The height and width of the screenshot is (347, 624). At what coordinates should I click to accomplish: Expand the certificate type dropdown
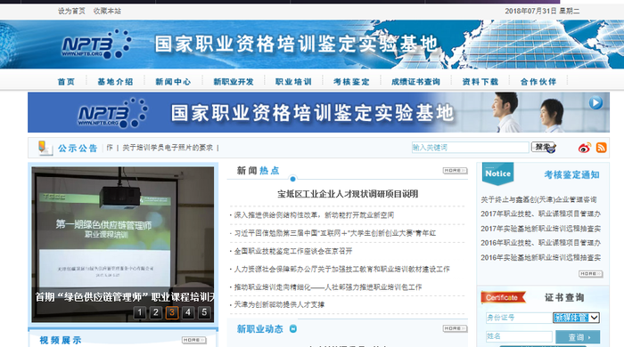point(576,318)
